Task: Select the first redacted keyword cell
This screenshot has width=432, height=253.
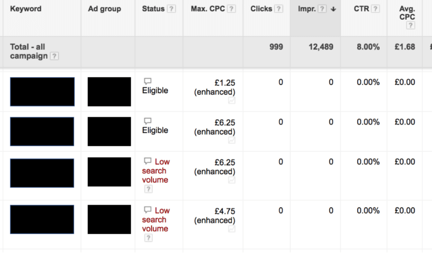Action: pos(42,92)
